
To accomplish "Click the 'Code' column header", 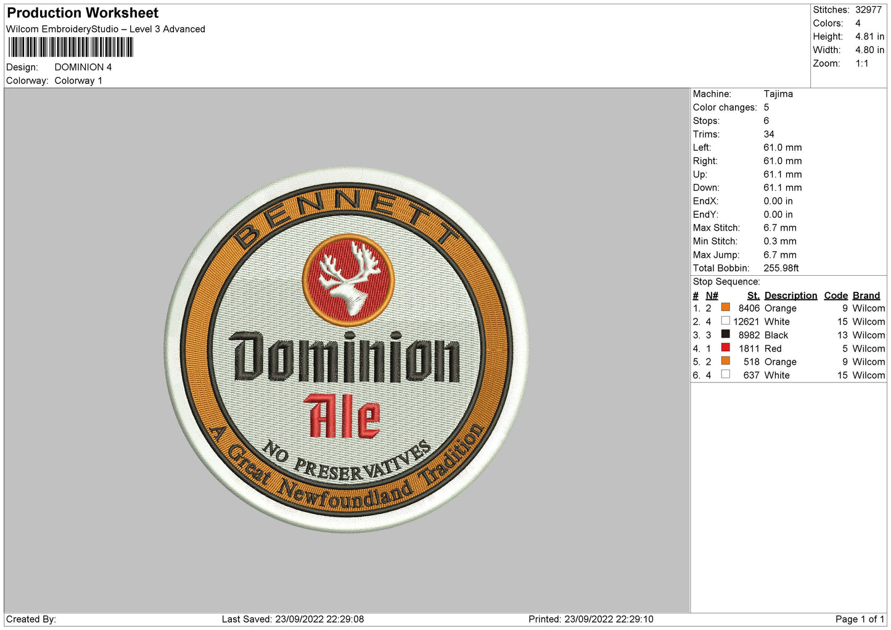I will (836, 296).
